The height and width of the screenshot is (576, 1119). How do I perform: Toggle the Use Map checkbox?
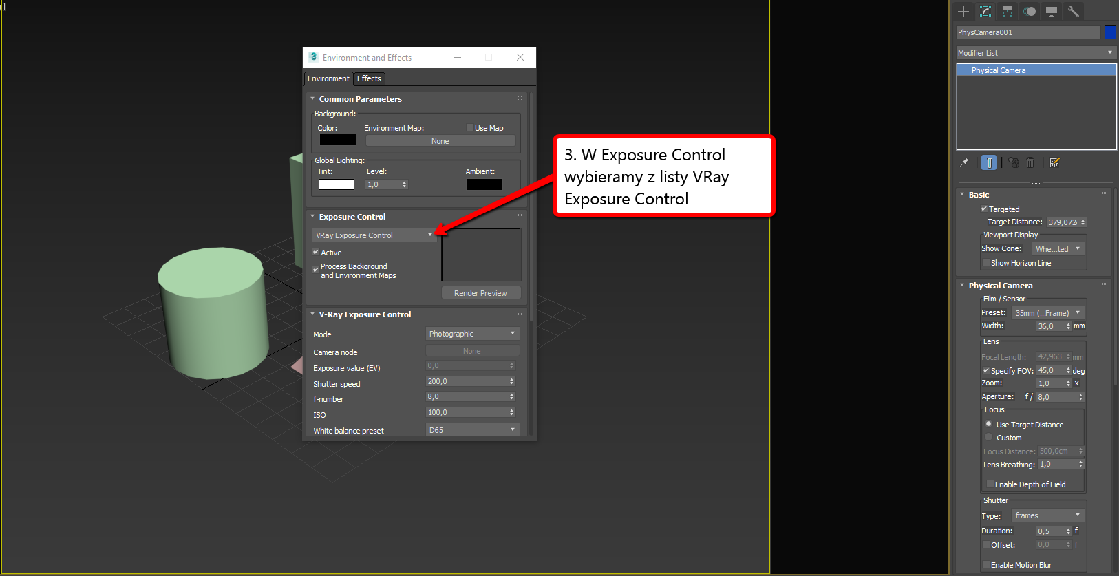[x=470, y=128]
